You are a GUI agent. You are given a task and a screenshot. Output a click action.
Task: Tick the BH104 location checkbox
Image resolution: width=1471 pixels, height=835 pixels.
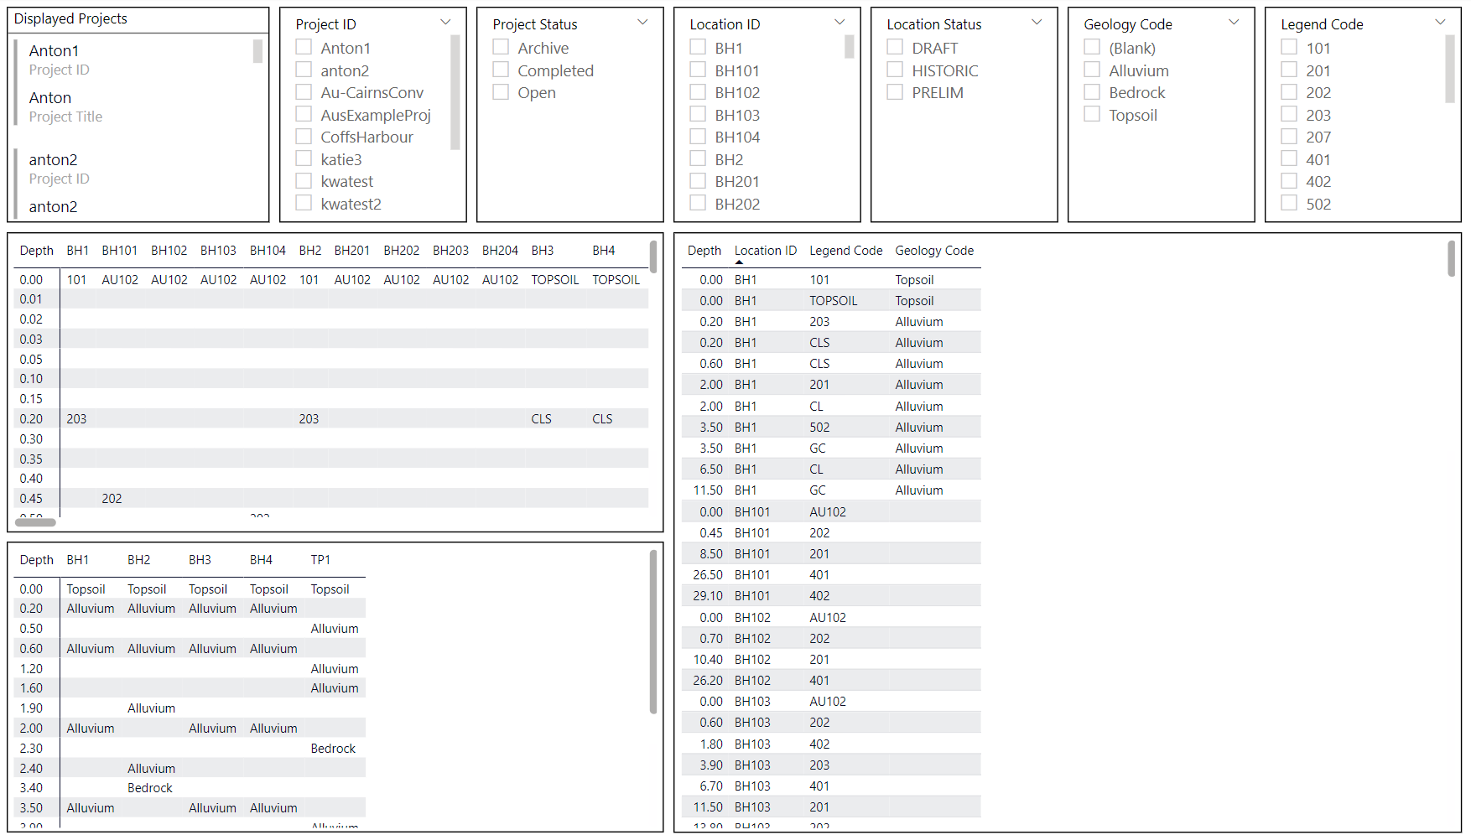(698, 137)
